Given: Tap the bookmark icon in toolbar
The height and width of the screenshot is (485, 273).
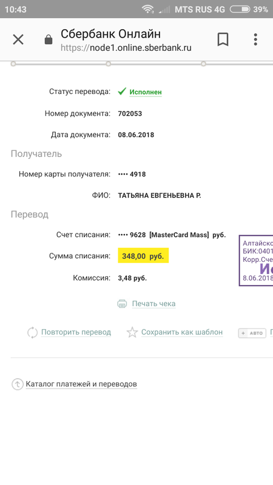Looking at the screenshot, I should (223, 39).
